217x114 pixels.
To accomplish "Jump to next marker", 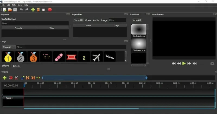I will pyautogui.click(x=33, y=78).
